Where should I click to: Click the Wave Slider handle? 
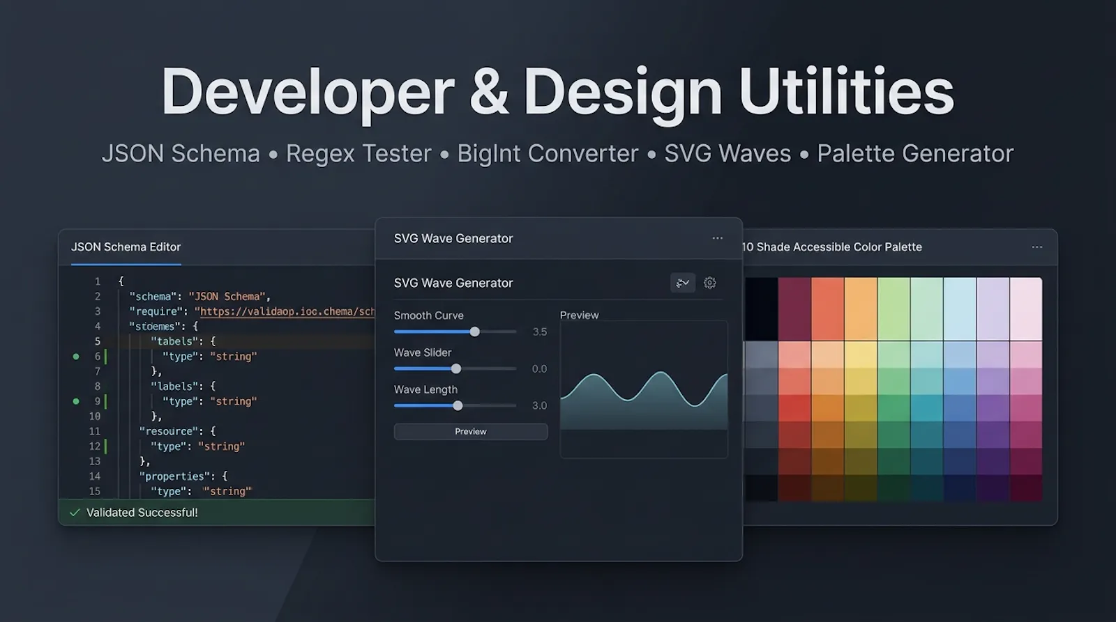click(456, 368)
